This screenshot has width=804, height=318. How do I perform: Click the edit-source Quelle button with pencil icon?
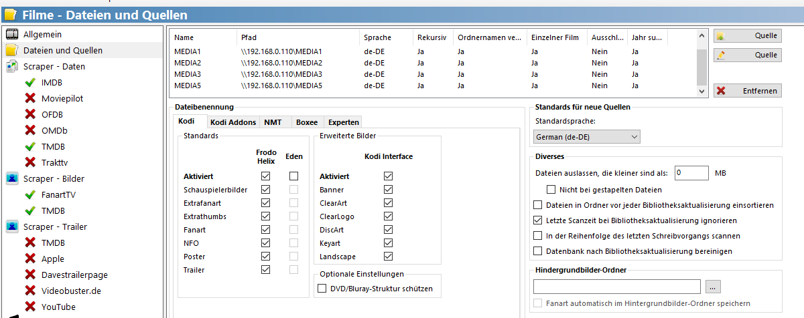[x=748, y=55]
